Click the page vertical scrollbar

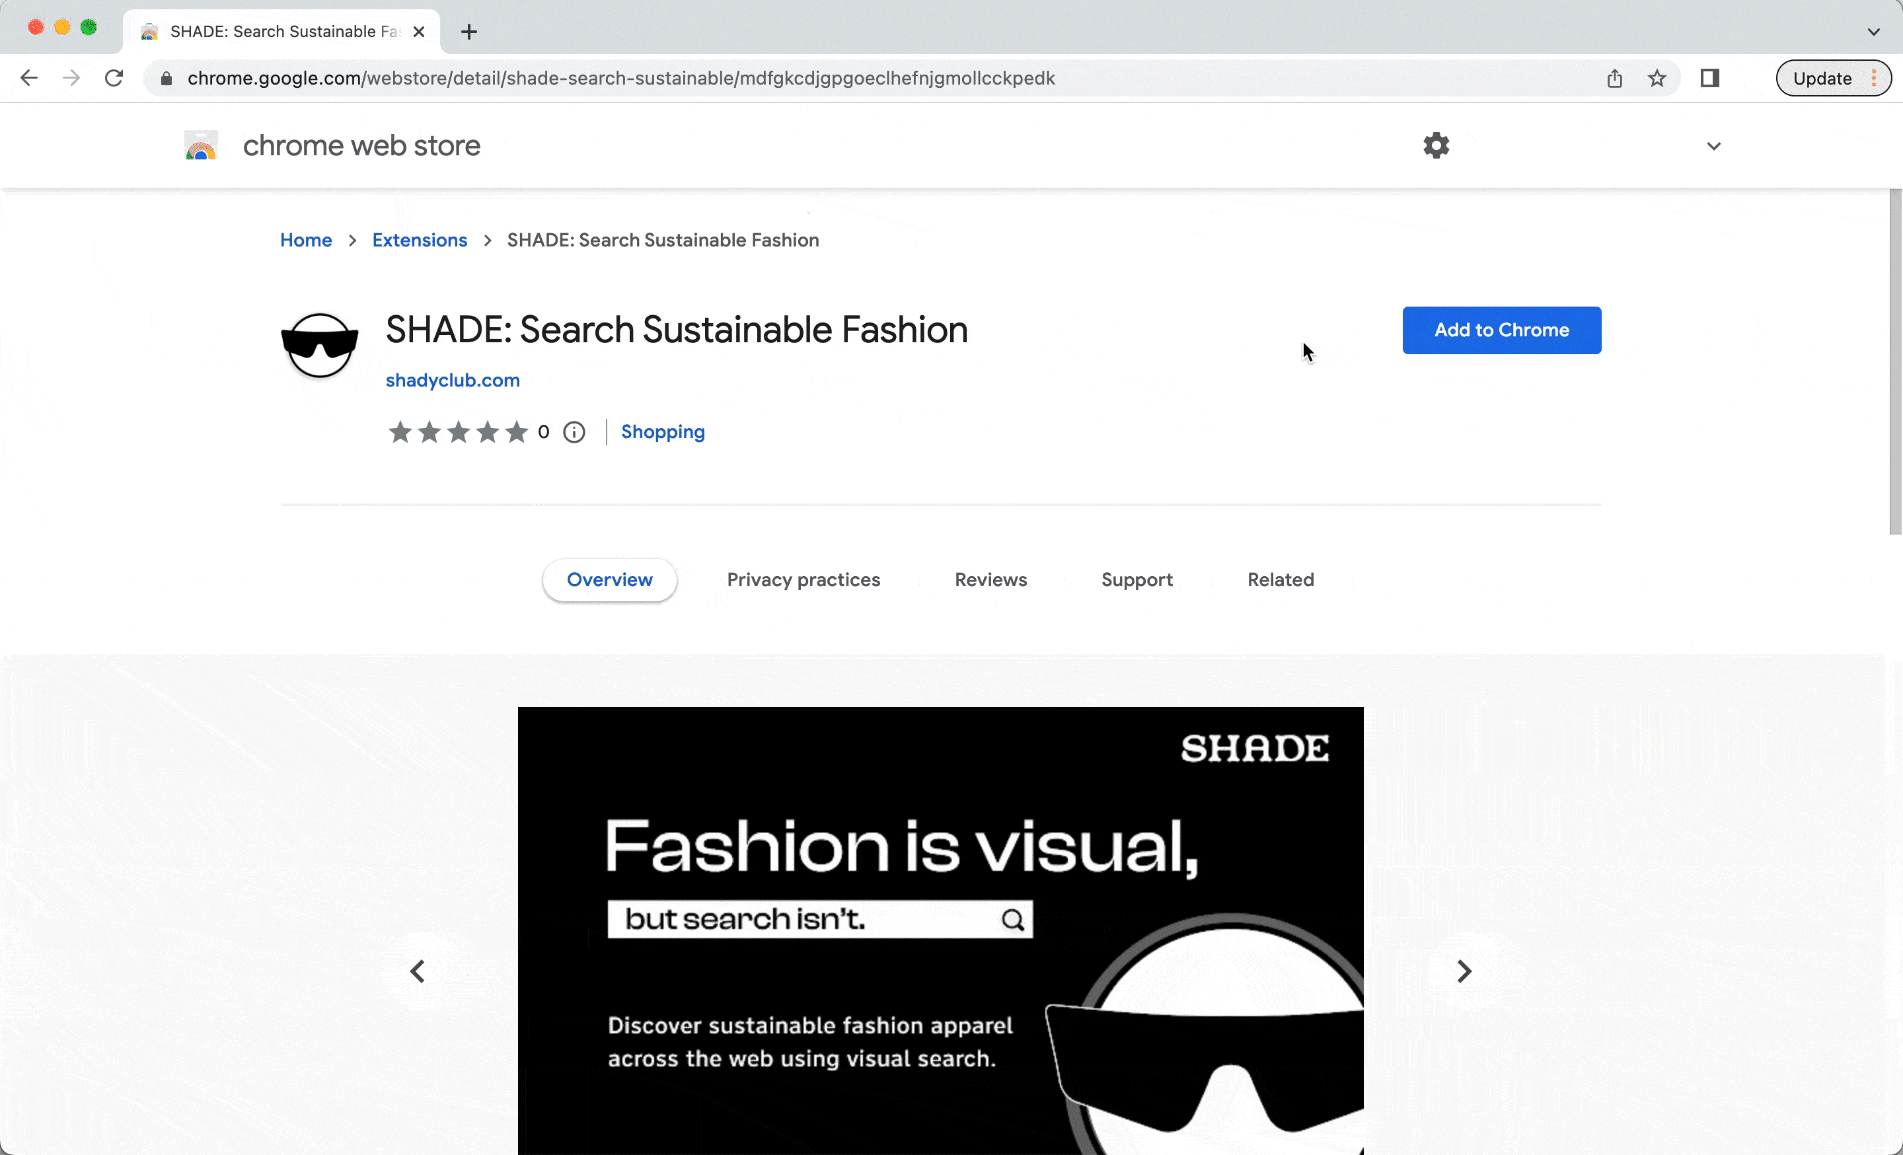pos(1895,361)
